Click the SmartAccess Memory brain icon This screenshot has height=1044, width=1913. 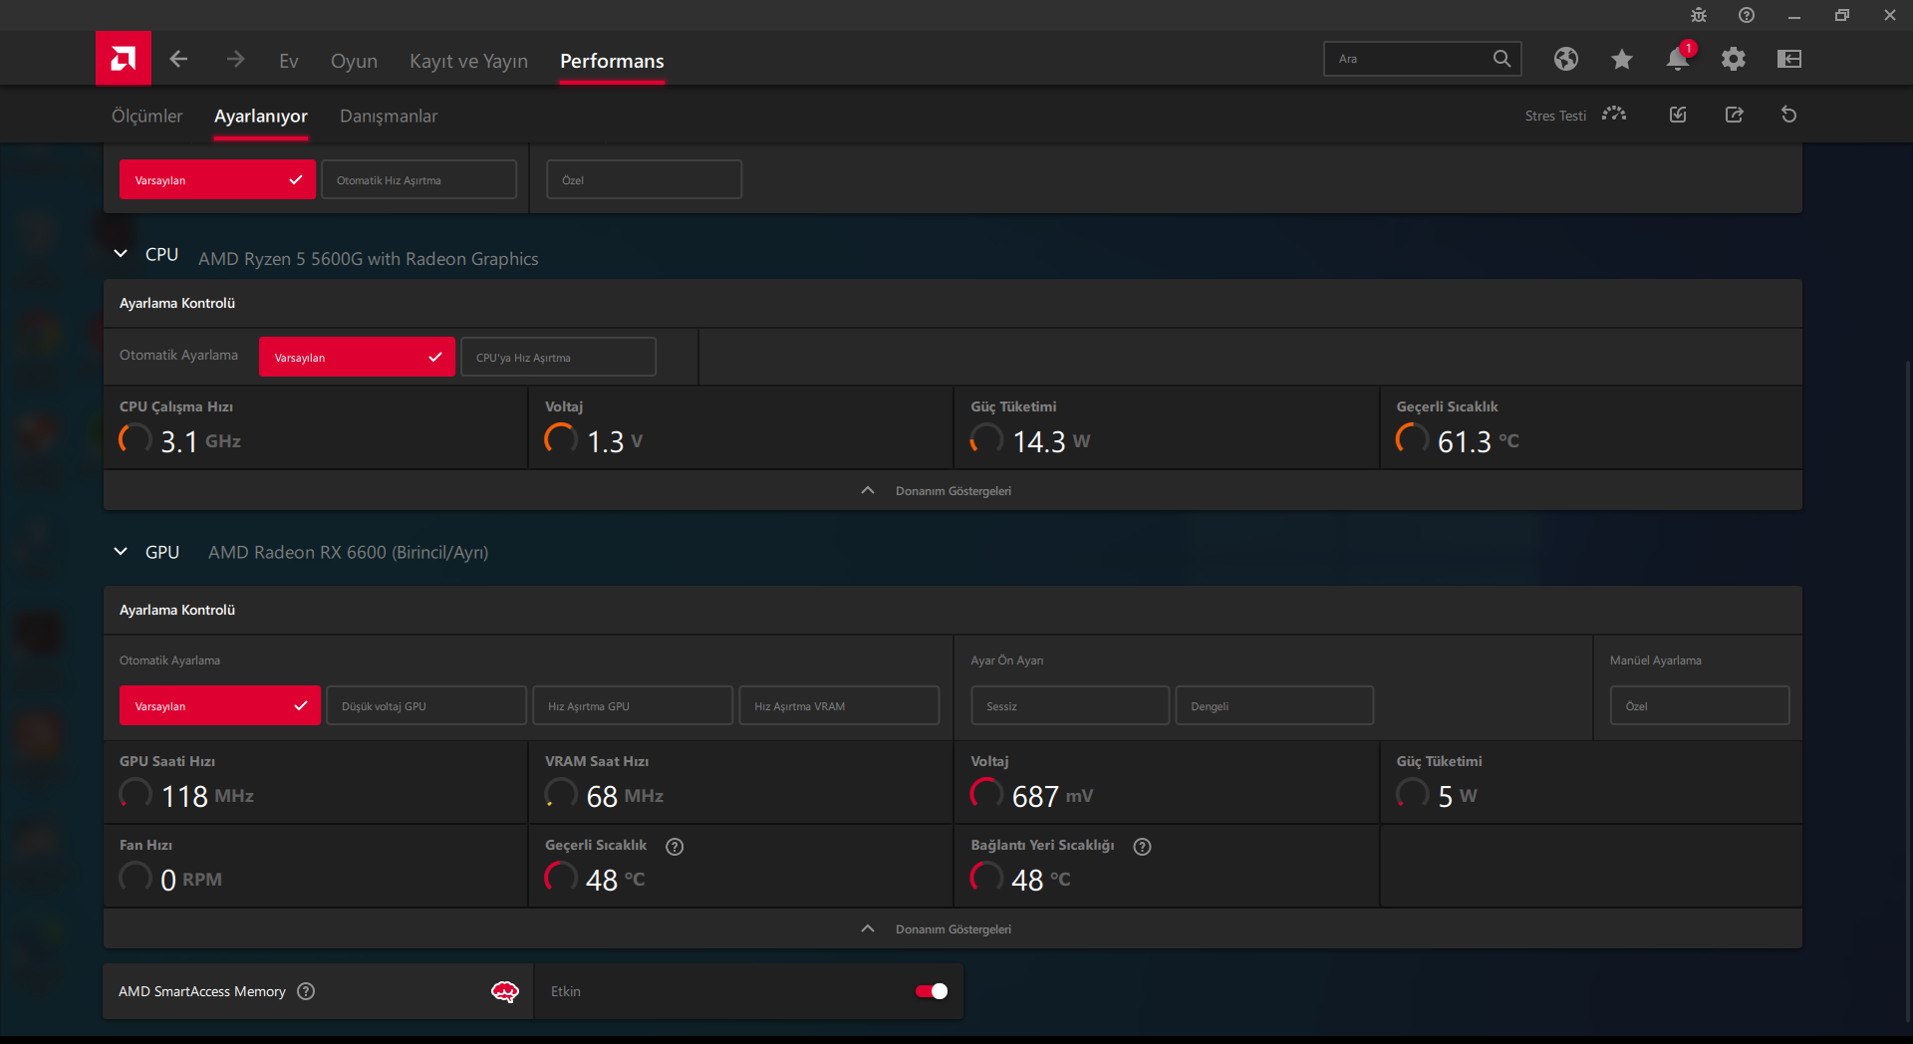coord(505,991)
